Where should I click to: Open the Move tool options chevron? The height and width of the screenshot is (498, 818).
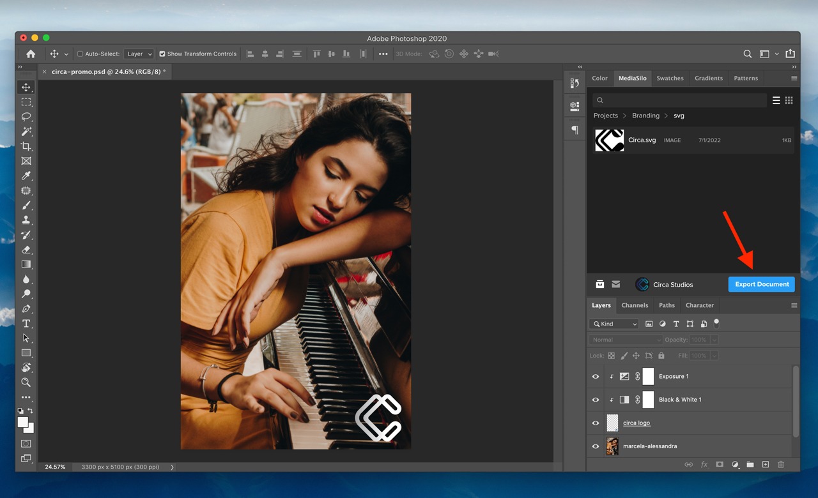point(66,54)
